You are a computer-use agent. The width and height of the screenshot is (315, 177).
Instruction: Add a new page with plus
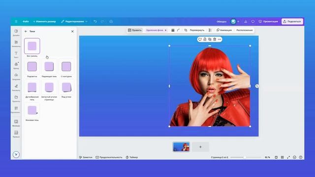pos(200,147)
